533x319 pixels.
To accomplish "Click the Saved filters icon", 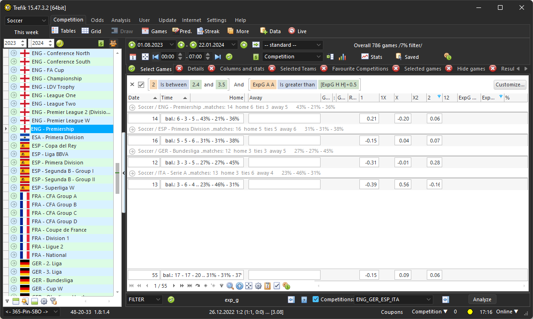I will (407, 57).
